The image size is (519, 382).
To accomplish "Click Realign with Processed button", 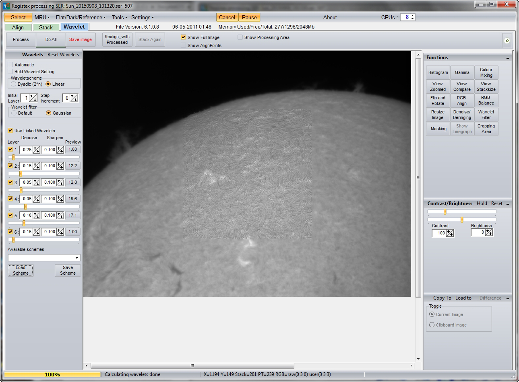I will (x=117, y=39).
